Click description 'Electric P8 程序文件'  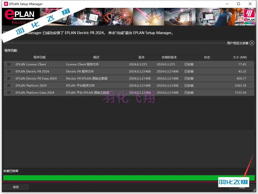pos(80,71)
